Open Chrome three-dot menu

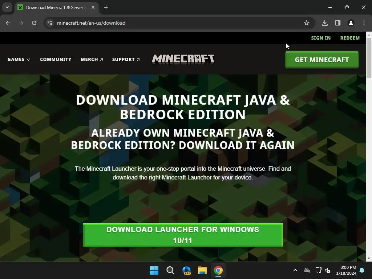tap(364, 23)
